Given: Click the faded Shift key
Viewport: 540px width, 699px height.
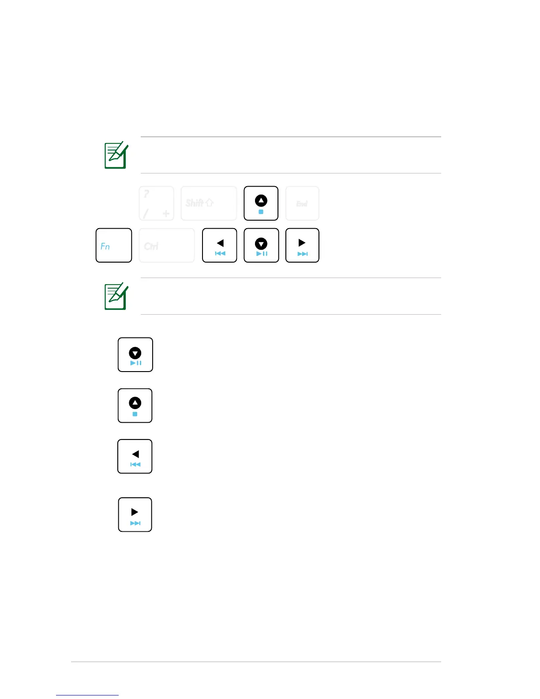Looking at the screenshot, I should coord(209,203).
